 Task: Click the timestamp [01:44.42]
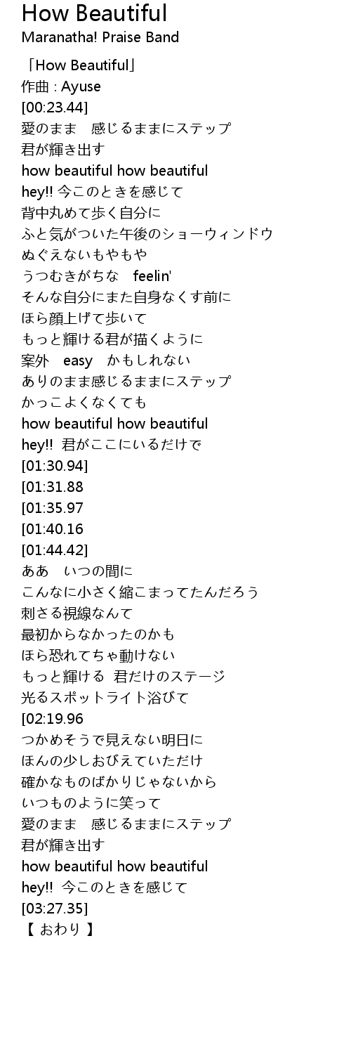point(55,550)
